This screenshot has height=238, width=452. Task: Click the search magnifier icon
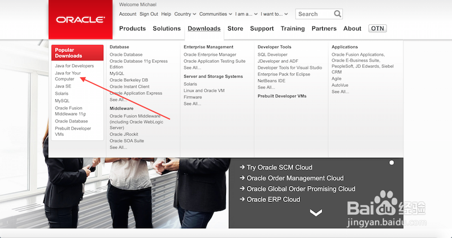coord(337,14)
